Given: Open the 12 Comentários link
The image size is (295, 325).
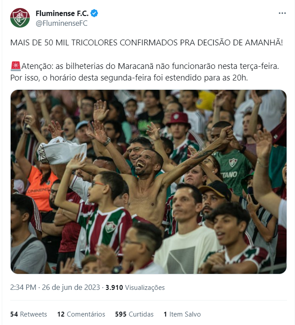Looking at the screenshot, I should click(81, 314).
